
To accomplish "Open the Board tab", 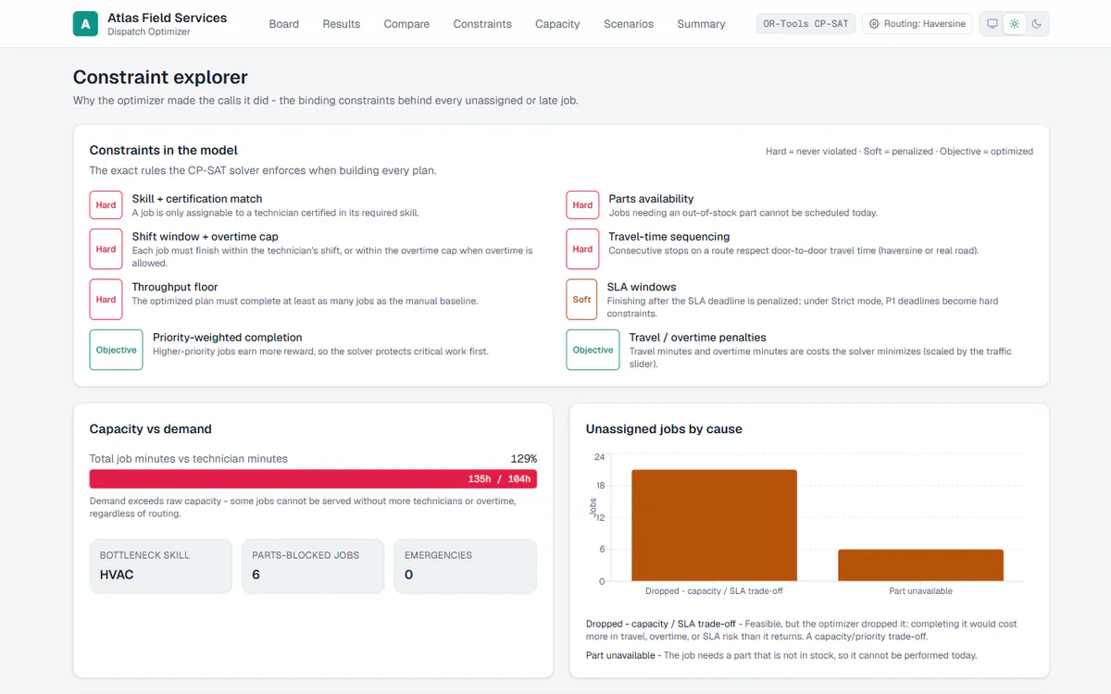I will pos(284,24).
